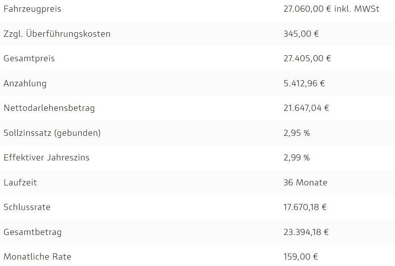Click the Effektiver Jahreszins label
395x266 pixels.
[x=46, y=158]
